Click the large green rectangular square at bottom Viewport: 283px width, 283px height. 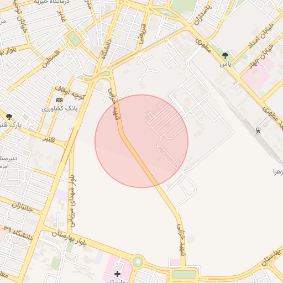coord(184,275)
